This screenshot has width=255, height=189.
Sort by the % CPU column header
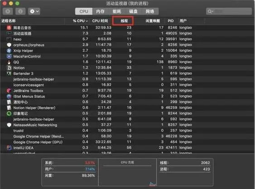pos(80,21)
